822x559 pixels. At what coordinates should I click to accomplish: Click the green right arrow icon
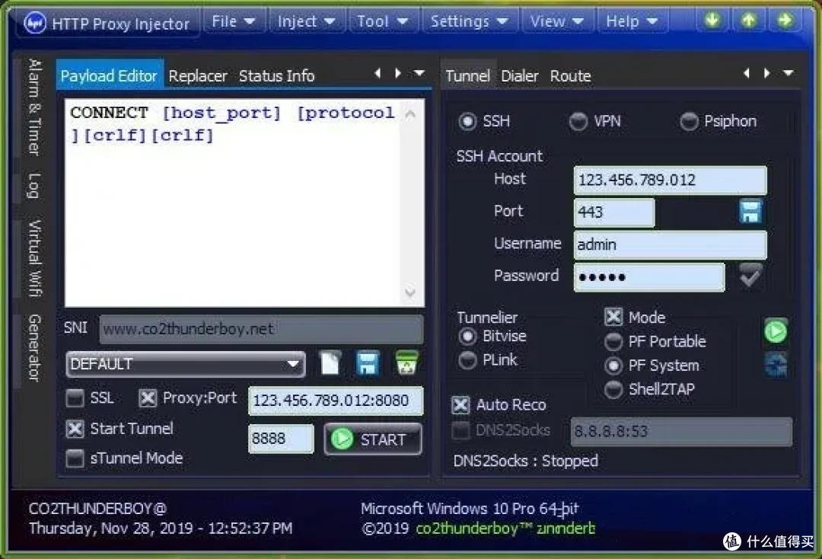point(785,21)
